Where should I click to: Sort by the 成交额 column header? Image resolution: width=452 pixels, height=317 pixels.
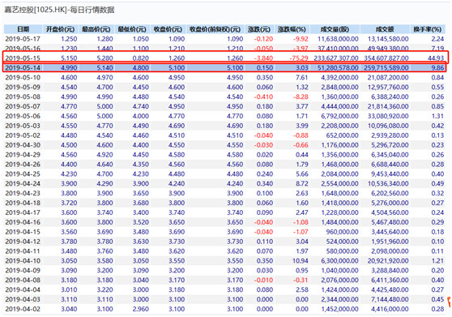pos(385,29)
